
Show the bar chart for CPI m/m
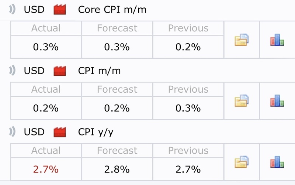point(277,101)
